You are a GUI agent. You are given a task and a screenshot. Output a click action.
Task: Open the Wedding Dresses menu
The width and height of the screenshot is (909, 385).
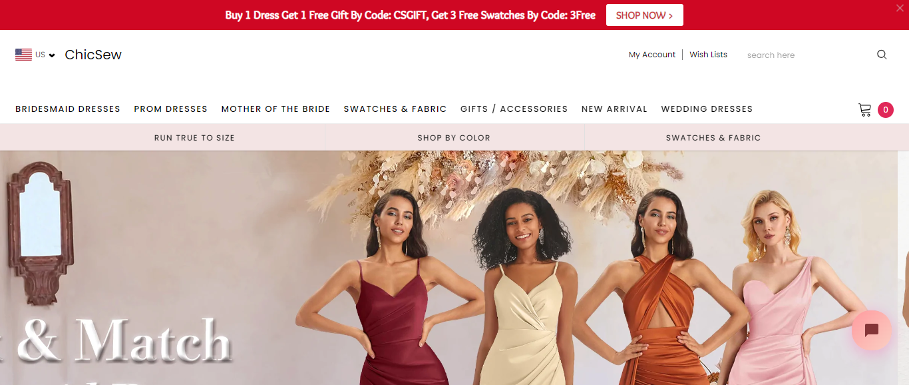pyautogui.click(x=707, y=109)
